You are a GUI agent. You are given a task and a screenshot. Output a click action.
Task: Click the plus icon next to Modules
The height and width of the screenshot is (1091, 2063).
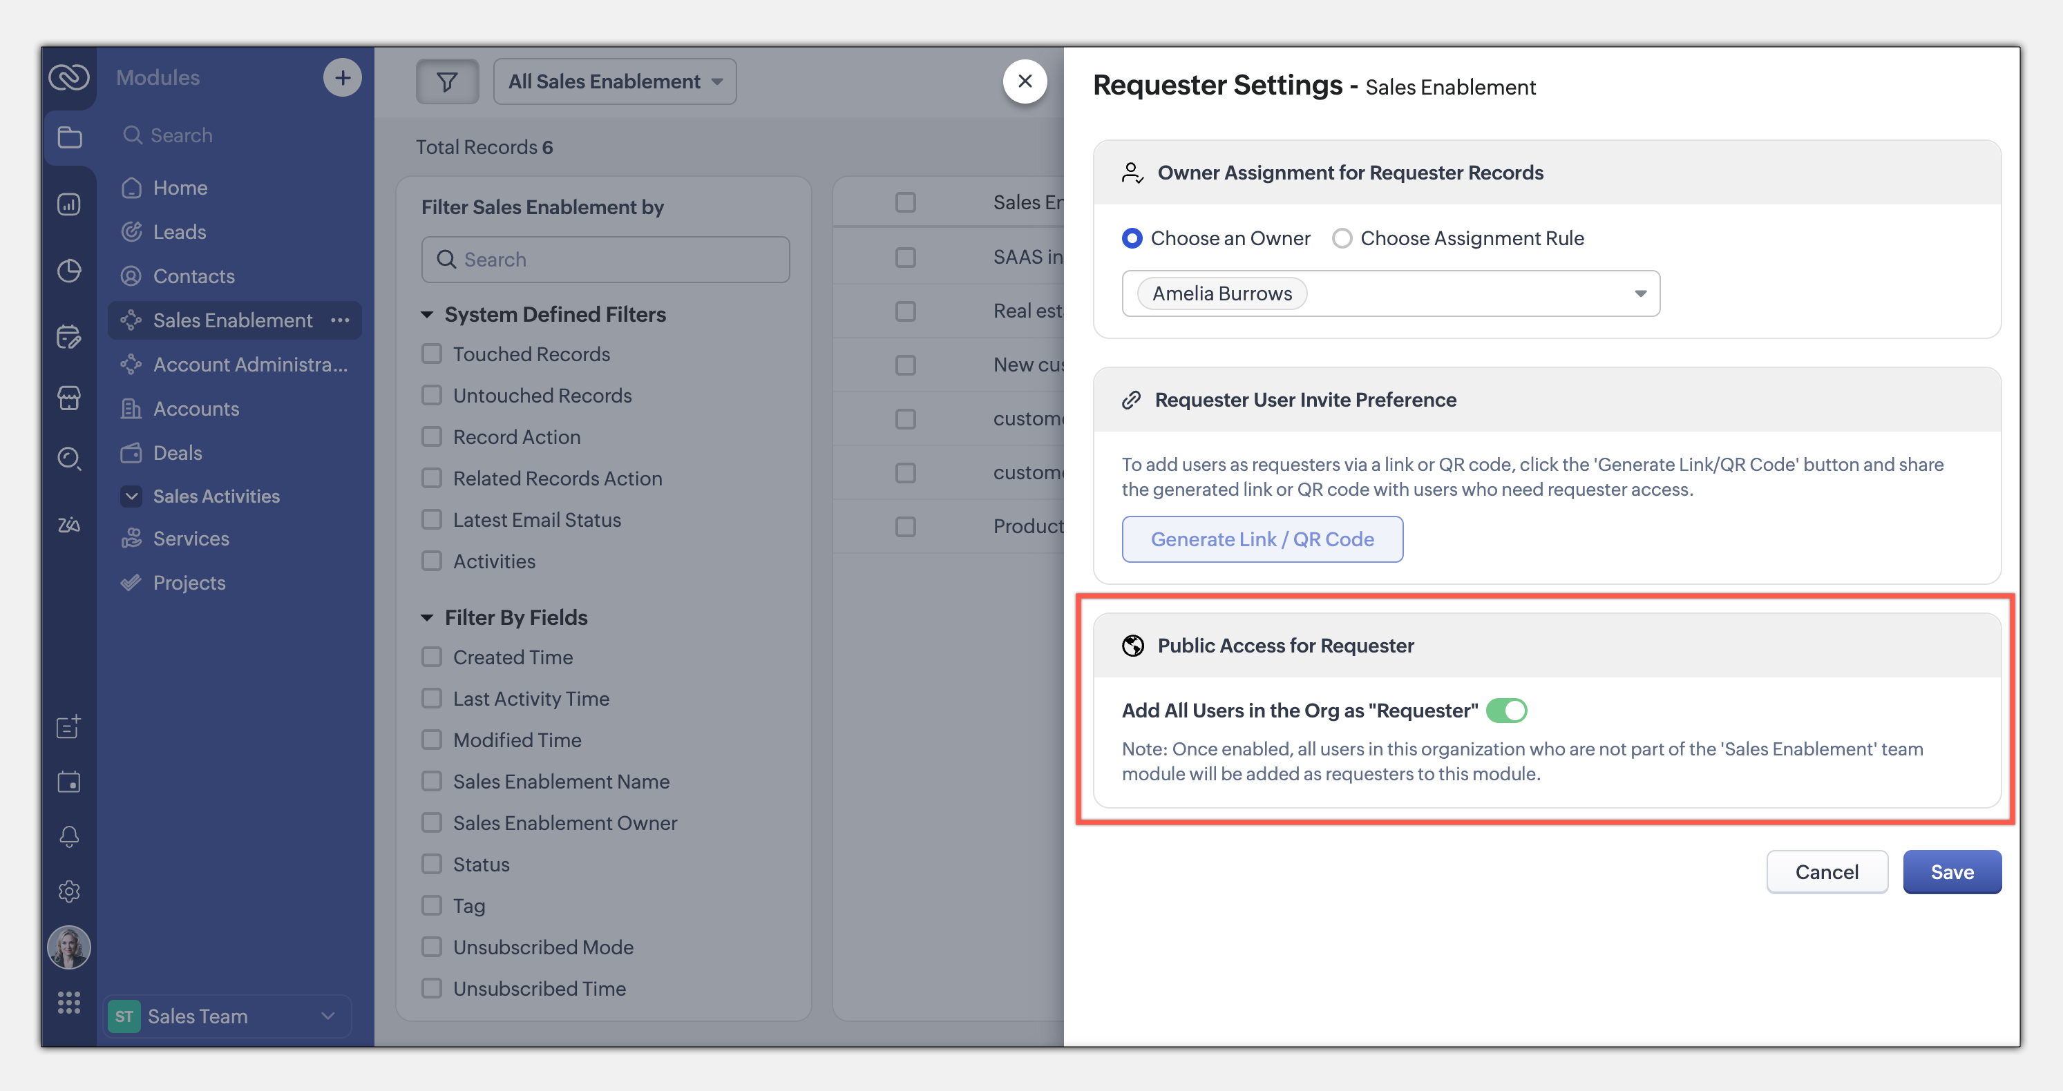coord(342,77)
